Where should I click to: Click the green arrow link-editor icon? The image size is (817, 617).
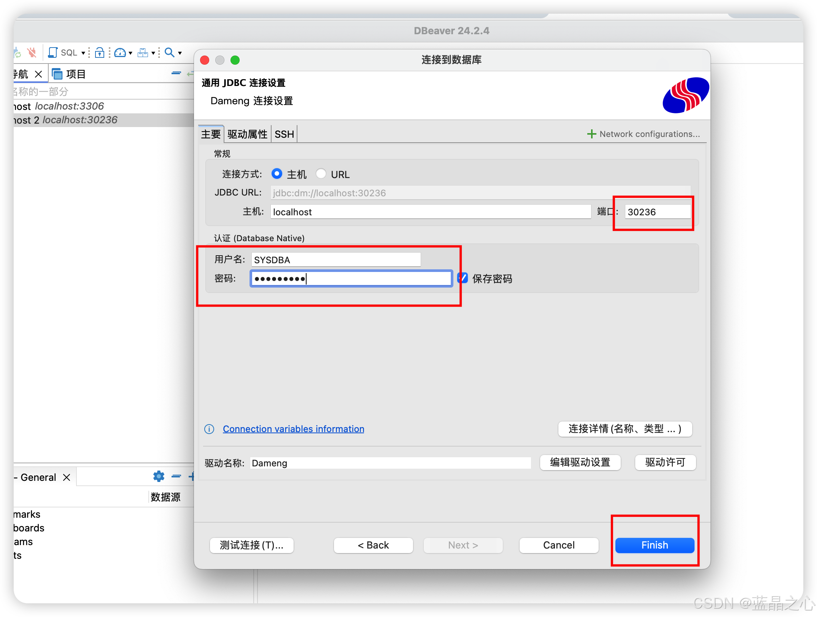click(x=191, y=73)
